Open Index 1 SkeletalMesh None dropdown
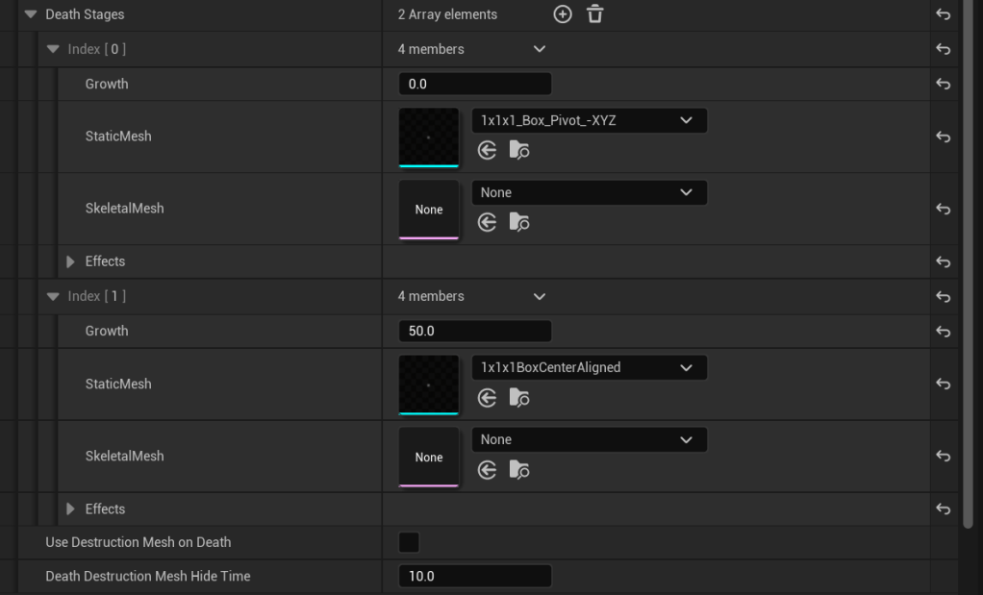This screenshot has height=595, width=983. tap(589, 440)
